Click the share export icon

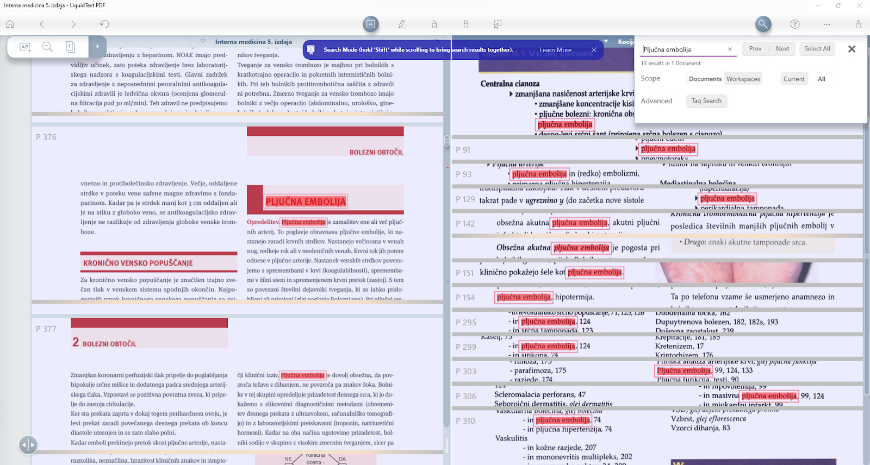[858, 24]
